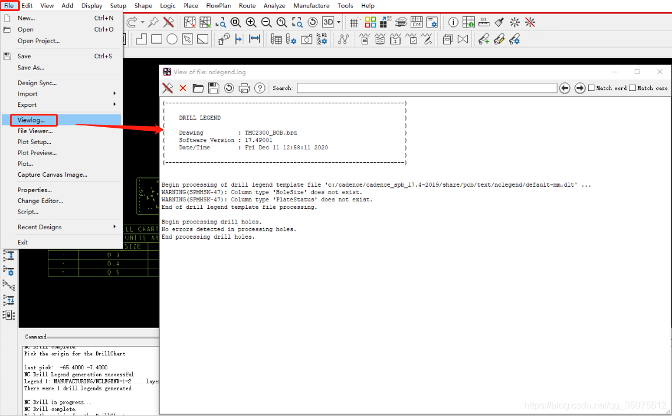672x416 pixels.
Task: Click the zoom previous icon
Action: pos(282,22)
